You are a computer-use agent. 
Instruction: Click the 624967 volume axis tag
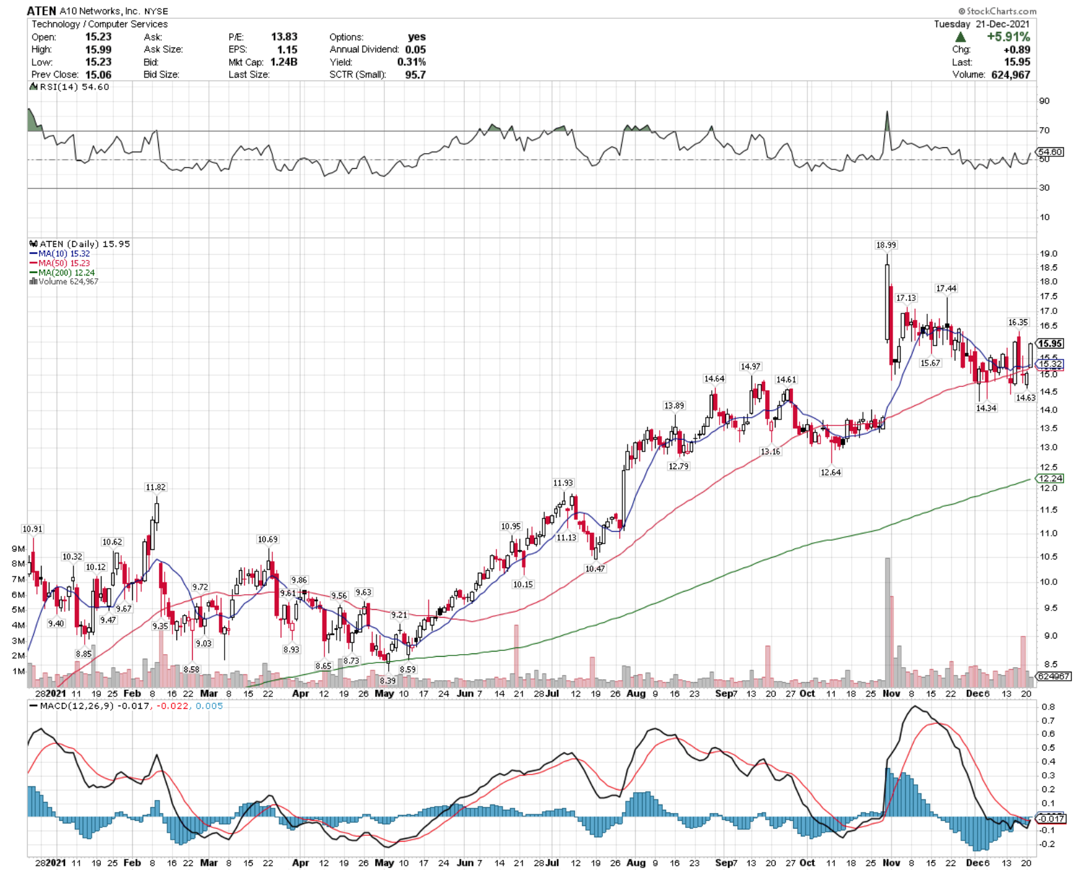tap(1052, 676)
